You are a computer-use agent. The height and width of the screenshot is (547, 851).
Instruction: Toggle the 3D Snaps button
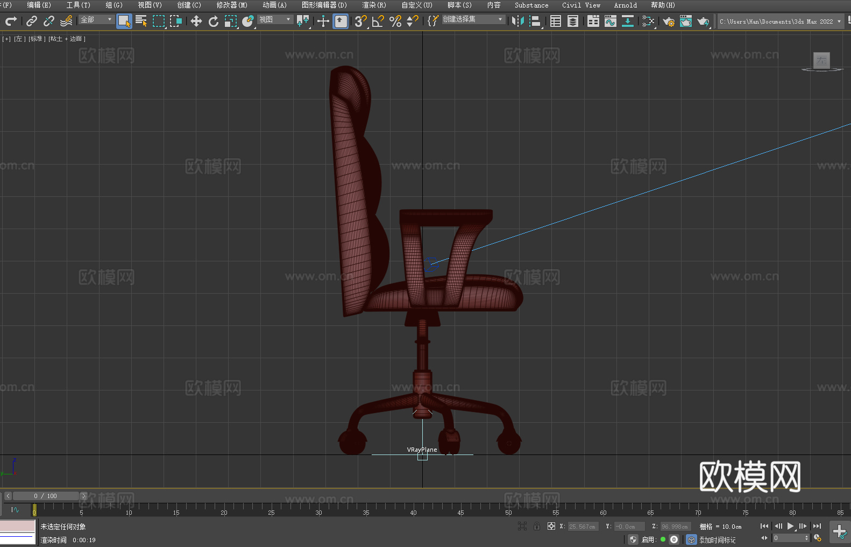tap(361, 21)
